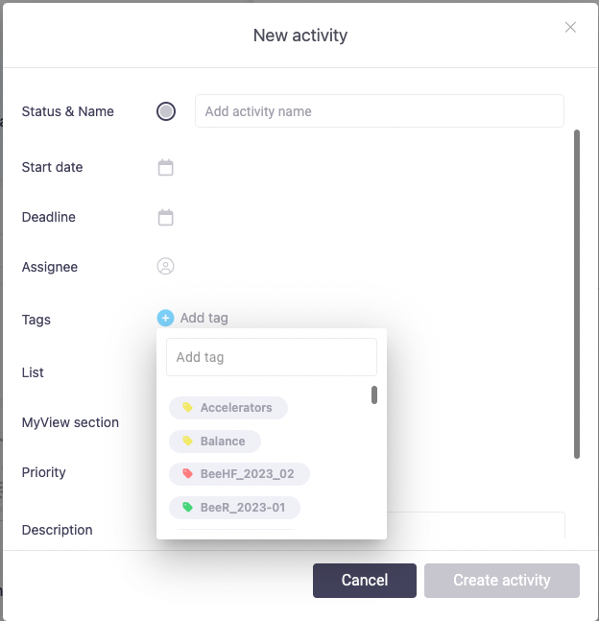Image resolution: width=599 pixels, height=621 pixels.
Task: Select the Accelerators tag option
Action: click(x=236, y=408)
